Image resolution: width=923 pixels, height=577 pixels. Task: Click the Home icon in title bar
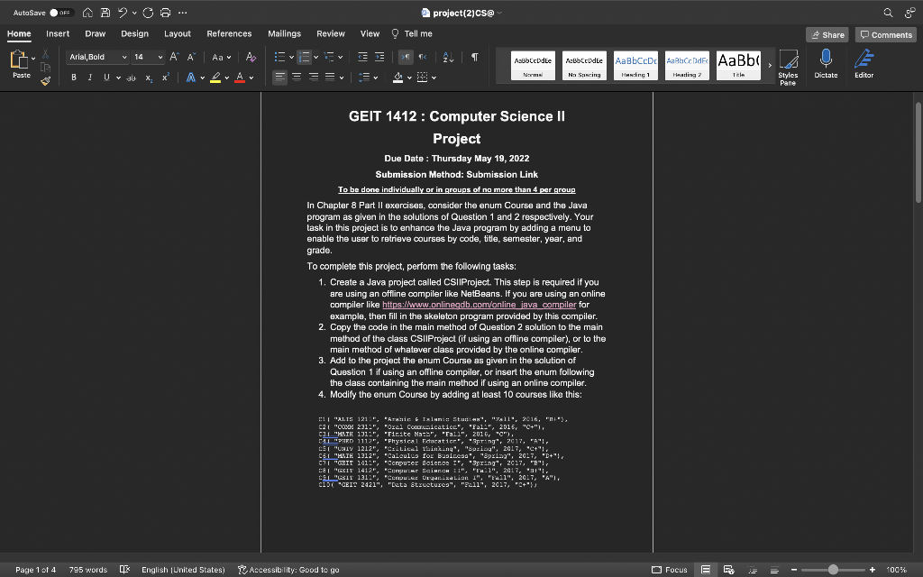pos(87,13)
